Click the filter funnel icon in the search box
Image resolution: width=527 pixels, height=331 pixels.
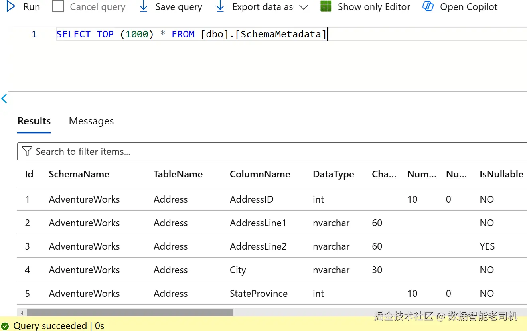tap(27, 151)
